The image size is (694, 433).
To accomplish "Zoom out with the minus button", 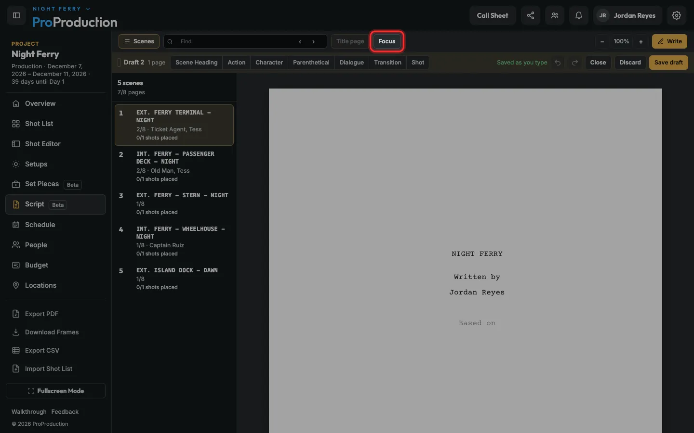I will [602, 42].
